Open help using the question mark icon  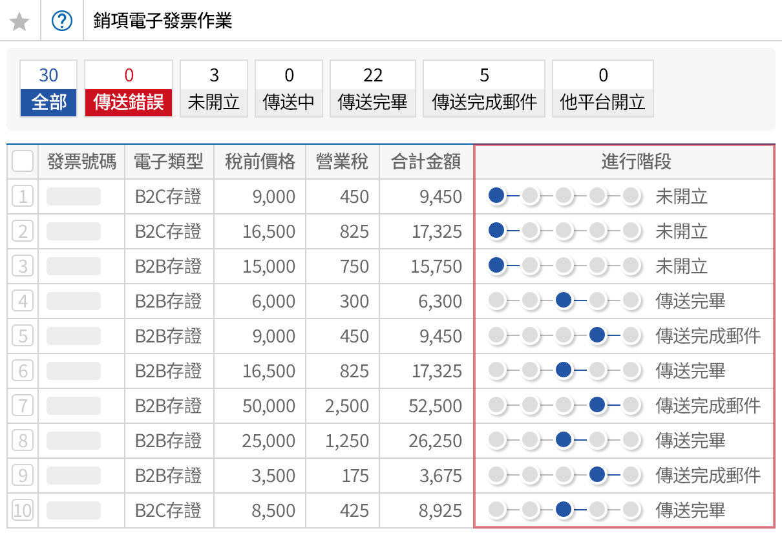(61, 21)
